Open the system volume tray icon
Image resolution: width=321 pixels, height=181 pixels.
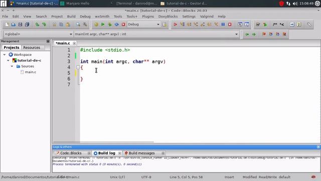click(295, 4)
